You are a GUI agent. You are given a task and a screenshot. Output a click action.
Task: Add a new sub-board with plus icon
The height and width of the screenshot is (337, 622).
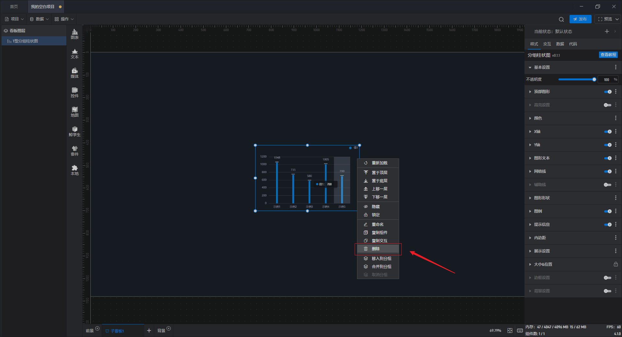pyautogui.click(x=149, y=331)
